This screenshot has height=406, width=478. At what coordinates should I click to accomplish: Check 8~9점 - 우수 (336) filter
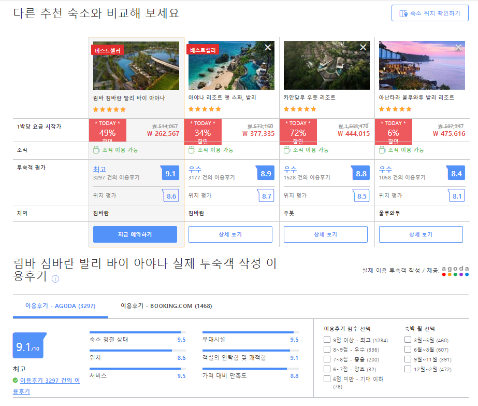[327, 349]
